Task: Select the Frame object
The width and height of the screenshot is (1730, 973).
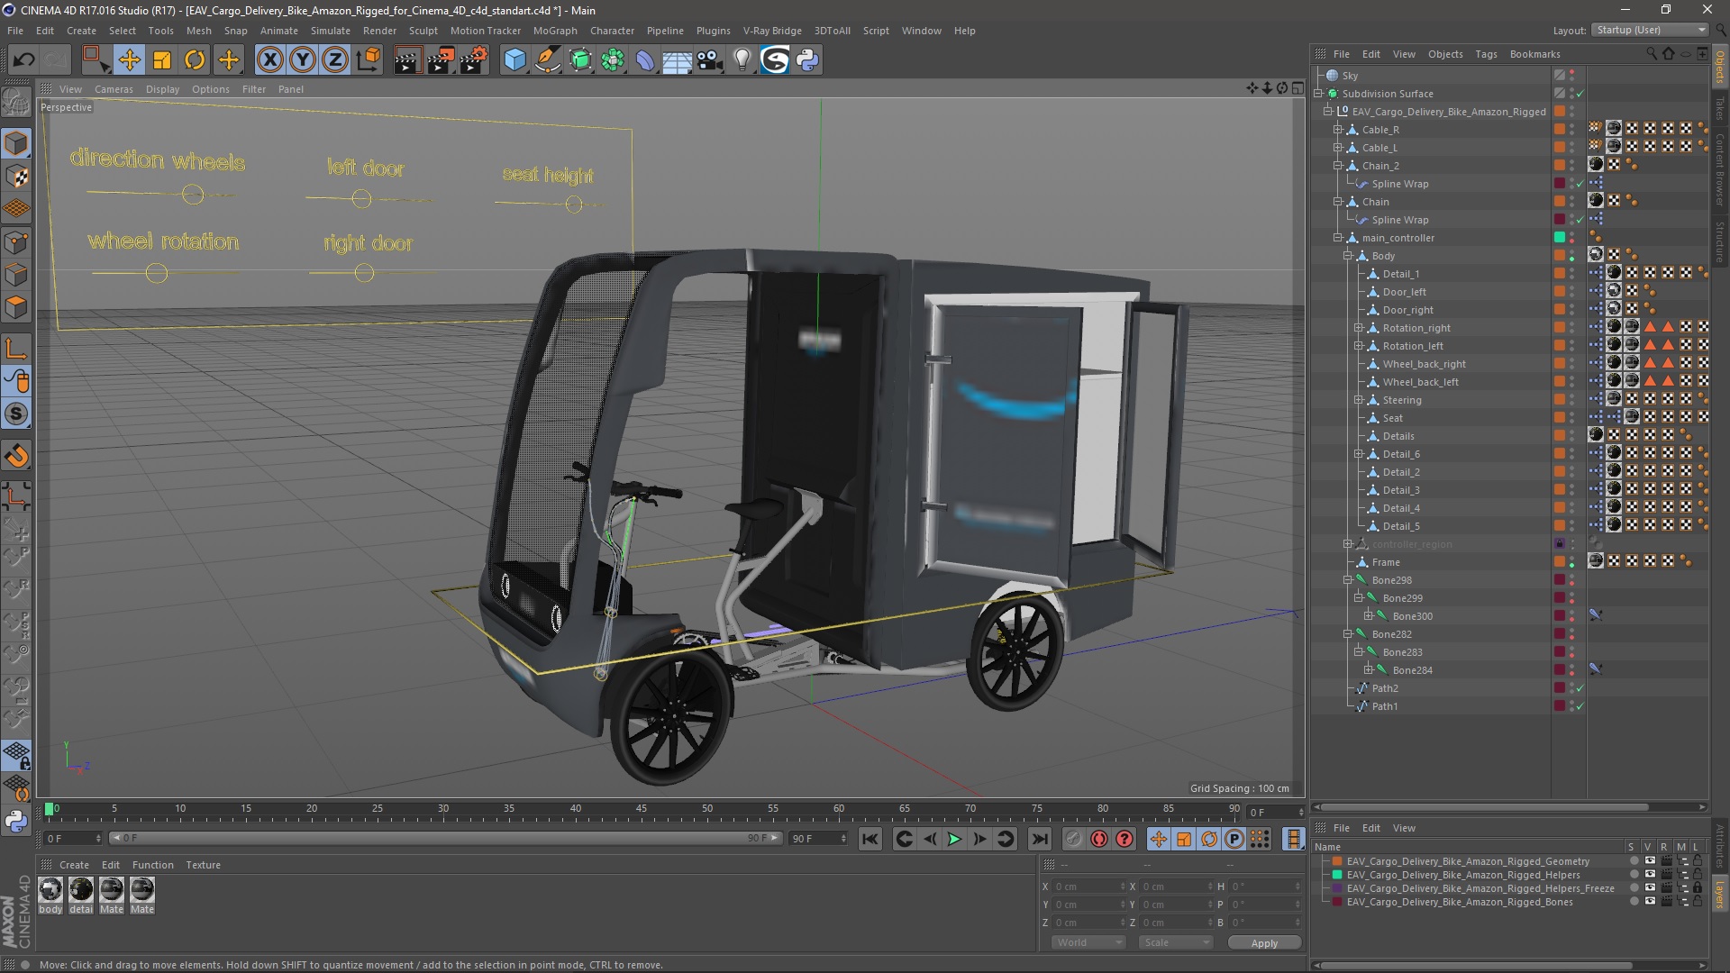Action: [1386, 562]
